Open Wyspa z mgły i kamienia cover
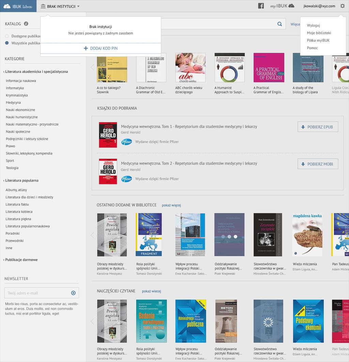This screenshot has width=349, height=362. (x=307, y=235)
